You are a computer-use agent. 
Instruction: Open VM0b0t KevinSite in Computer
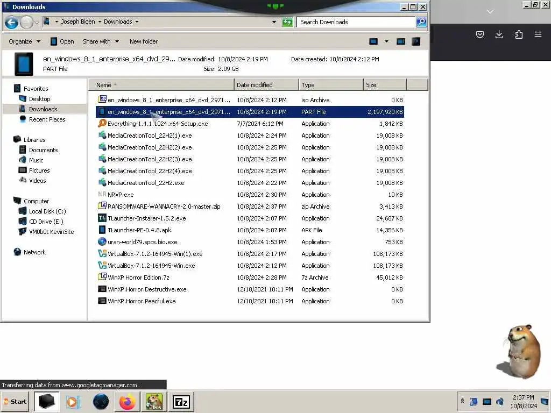click(51, 231)
